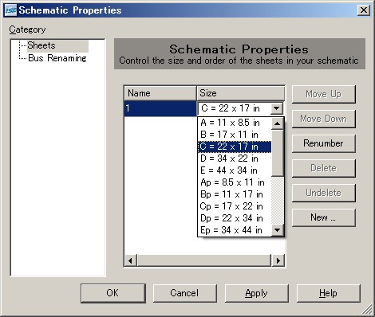Choose Bp = 11 x 17 in size
375x317 pixels.
(x=235, y=194)
